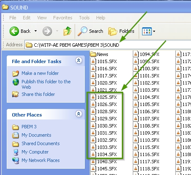Click the Views grid icon
Image resolution: width=191 pixels, height=175 pixels.
[147, 31]
